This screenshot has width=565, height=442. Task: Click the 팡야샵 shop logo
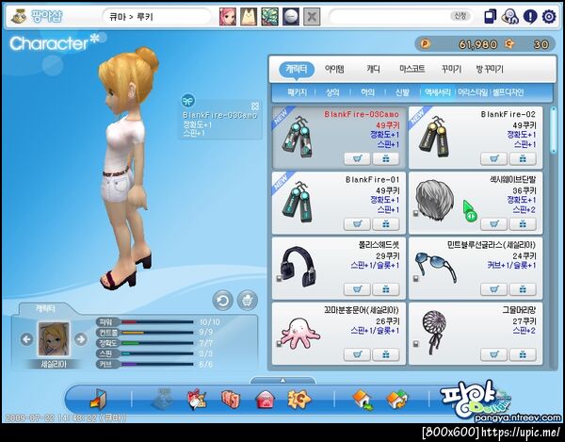tap(36, 17)
